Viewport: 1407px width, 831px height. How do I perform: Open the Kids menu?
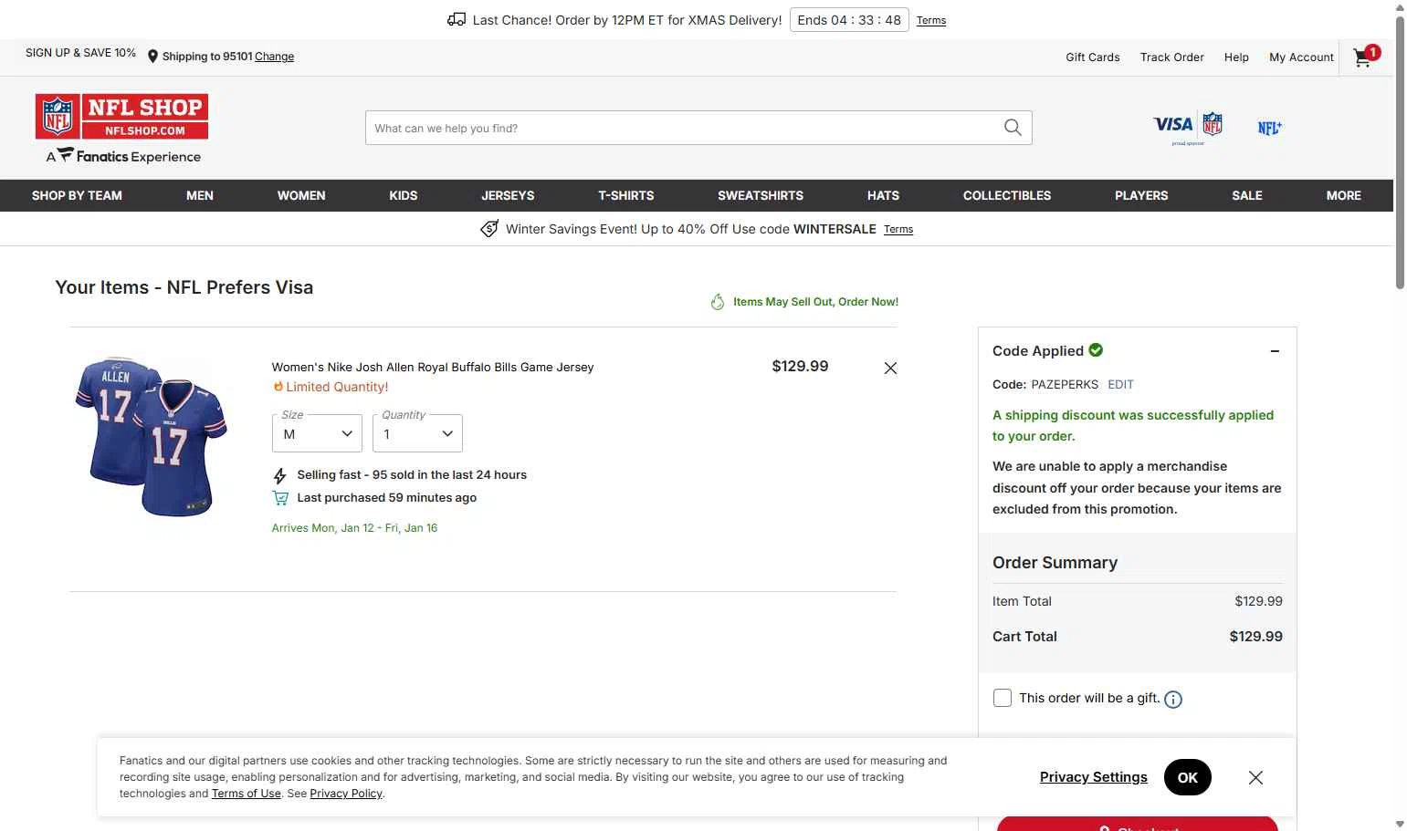click(x=404, y=195)
